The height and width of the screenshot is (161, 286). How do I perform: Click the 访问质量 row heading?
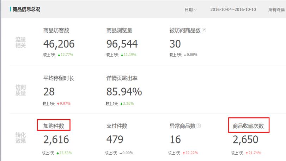pyautogui.click(x=20, y=90)
